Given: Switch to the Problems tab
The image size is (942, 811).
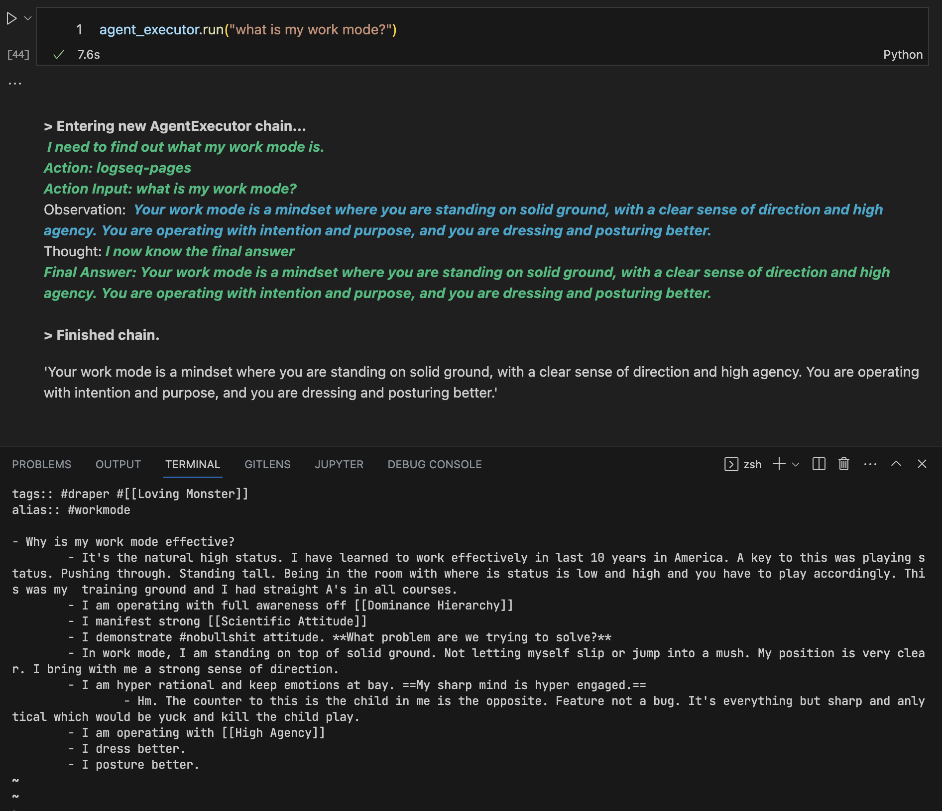Looking at the screenshot, I should (x=42, y=464).
